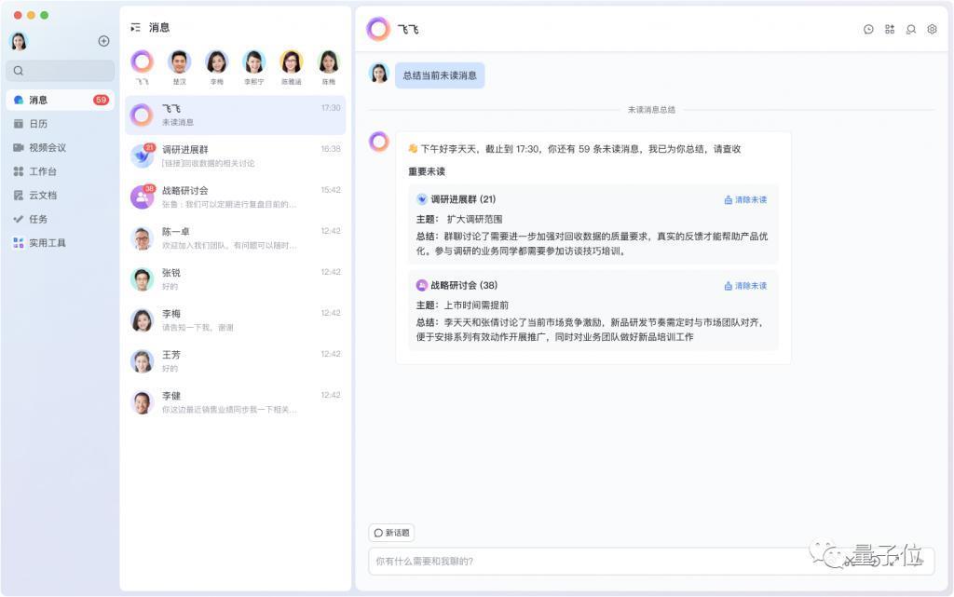
Task: Open chat history with the clock icon
Action: tap(866, 29)
